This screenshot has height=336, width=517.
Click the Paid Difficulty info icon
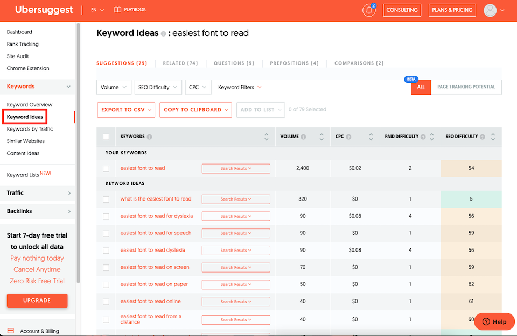pyautogui.click(x=423, y=137)
